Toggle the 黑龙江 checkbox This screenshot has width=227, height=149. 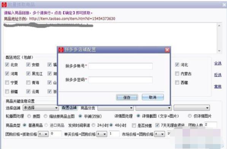(28, 74)
